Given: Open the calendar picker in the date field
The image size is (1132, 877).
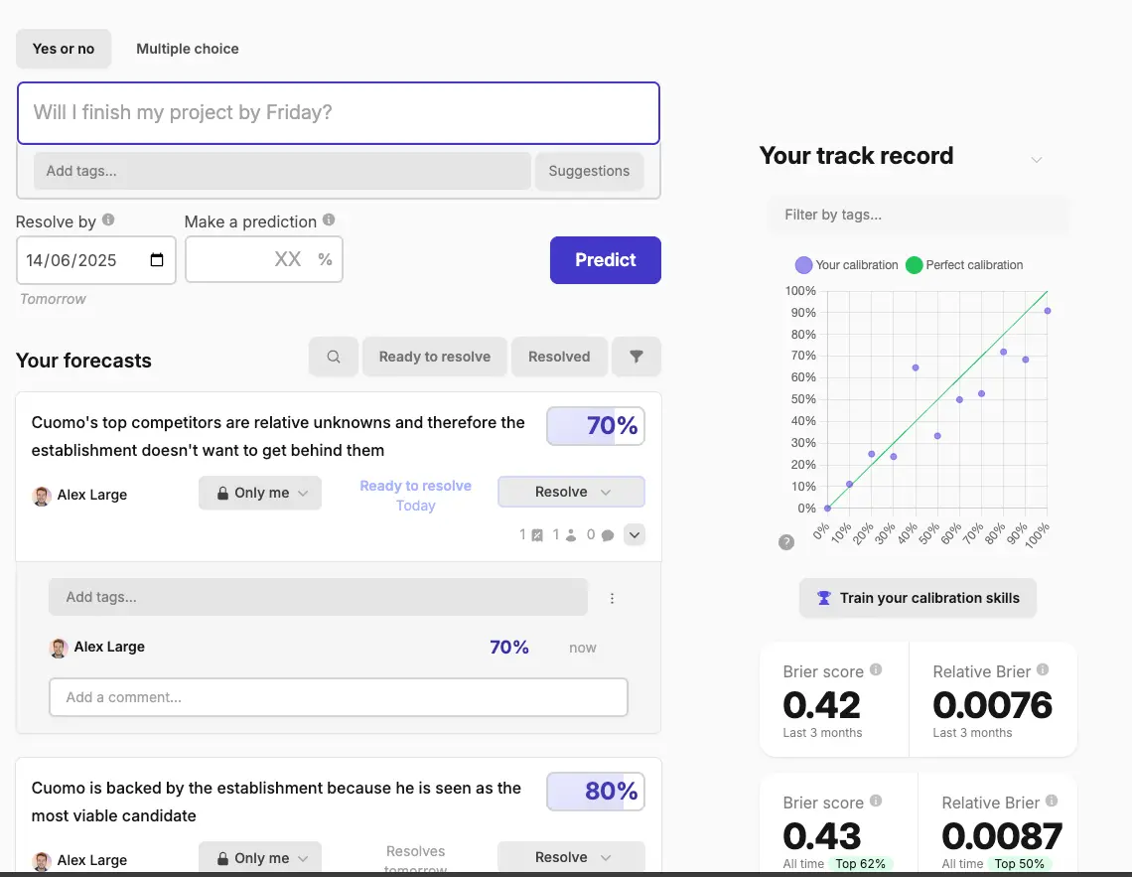Looking at the screenshot, I should coord(157,260).
